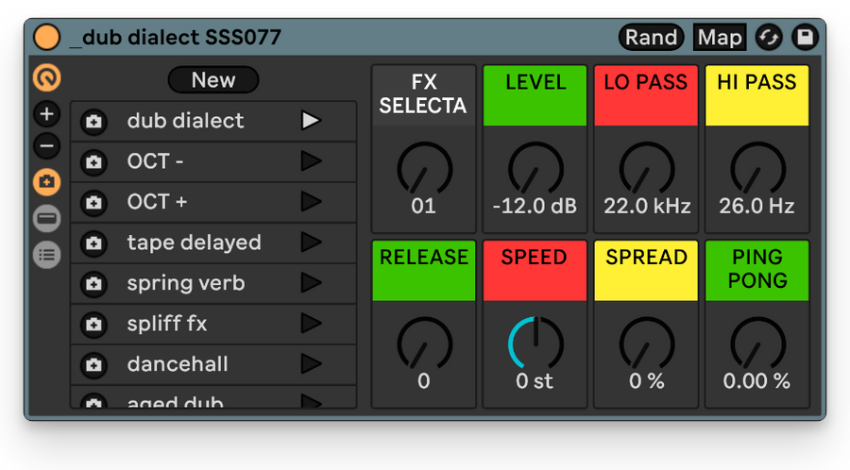Viewport: 850px width, 470px height.
Task: Select the dancehall variation name
Action: 178,364
